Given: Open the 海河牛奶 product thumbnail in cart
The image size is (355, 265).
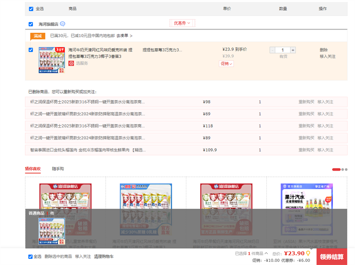Looking at the screenshot, I should pos(52,60).
